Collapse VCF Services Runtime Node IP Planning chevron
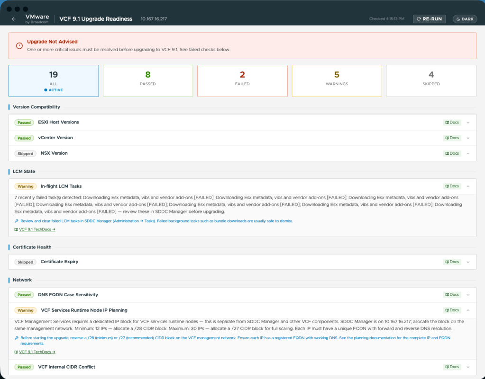Screen dimensions: 485x379 point(468,310)
